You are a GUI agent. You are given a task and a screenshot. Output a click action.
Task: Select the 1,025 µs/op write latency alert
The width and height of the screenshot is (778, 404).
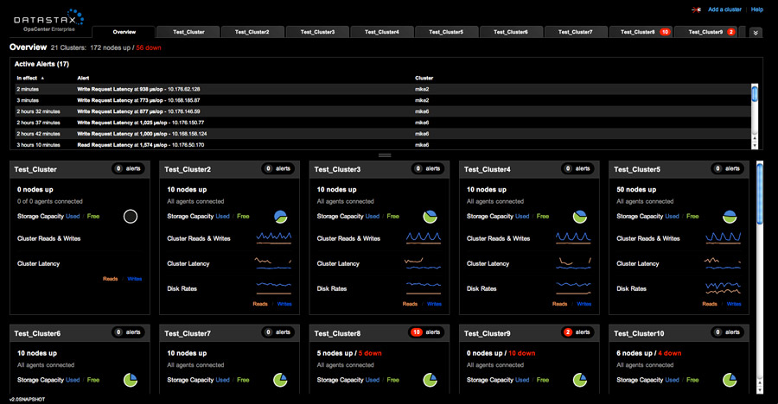tap(383, 123)
